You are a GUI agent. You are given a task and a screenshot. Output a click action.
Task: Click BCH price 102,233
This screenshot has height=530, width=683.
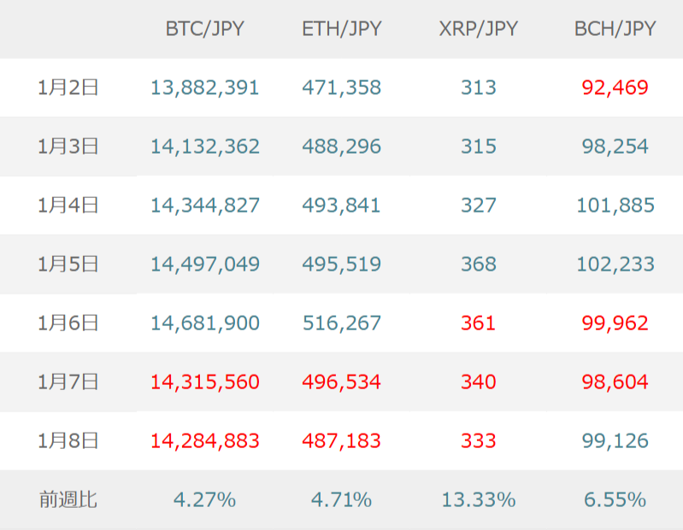pyautogui.click(x=615, y=265)
